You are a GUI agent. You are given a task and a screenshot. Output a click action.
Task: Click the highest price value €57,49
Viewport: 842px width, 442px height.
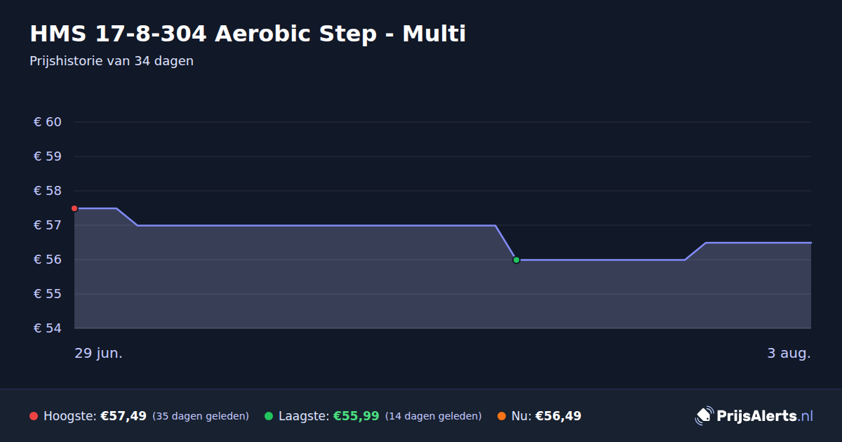123,416
